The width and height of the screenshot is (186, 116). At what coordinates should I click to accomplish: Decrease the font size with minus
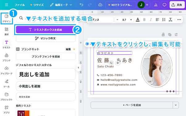pos(117,20)
